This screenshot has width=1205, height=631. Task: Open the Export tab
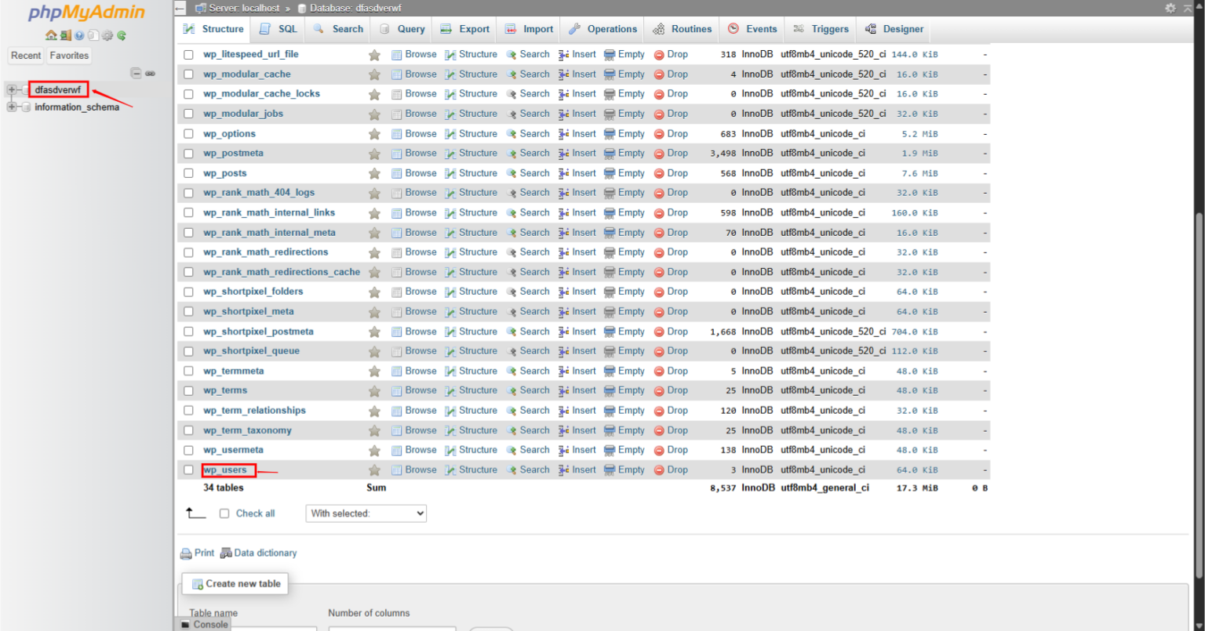[465, 29]
